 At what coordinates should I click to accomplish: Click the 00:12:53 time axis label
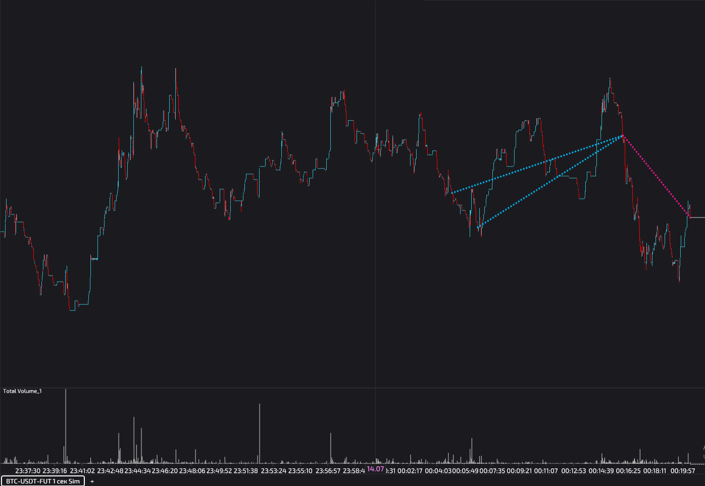click(574, 471)
